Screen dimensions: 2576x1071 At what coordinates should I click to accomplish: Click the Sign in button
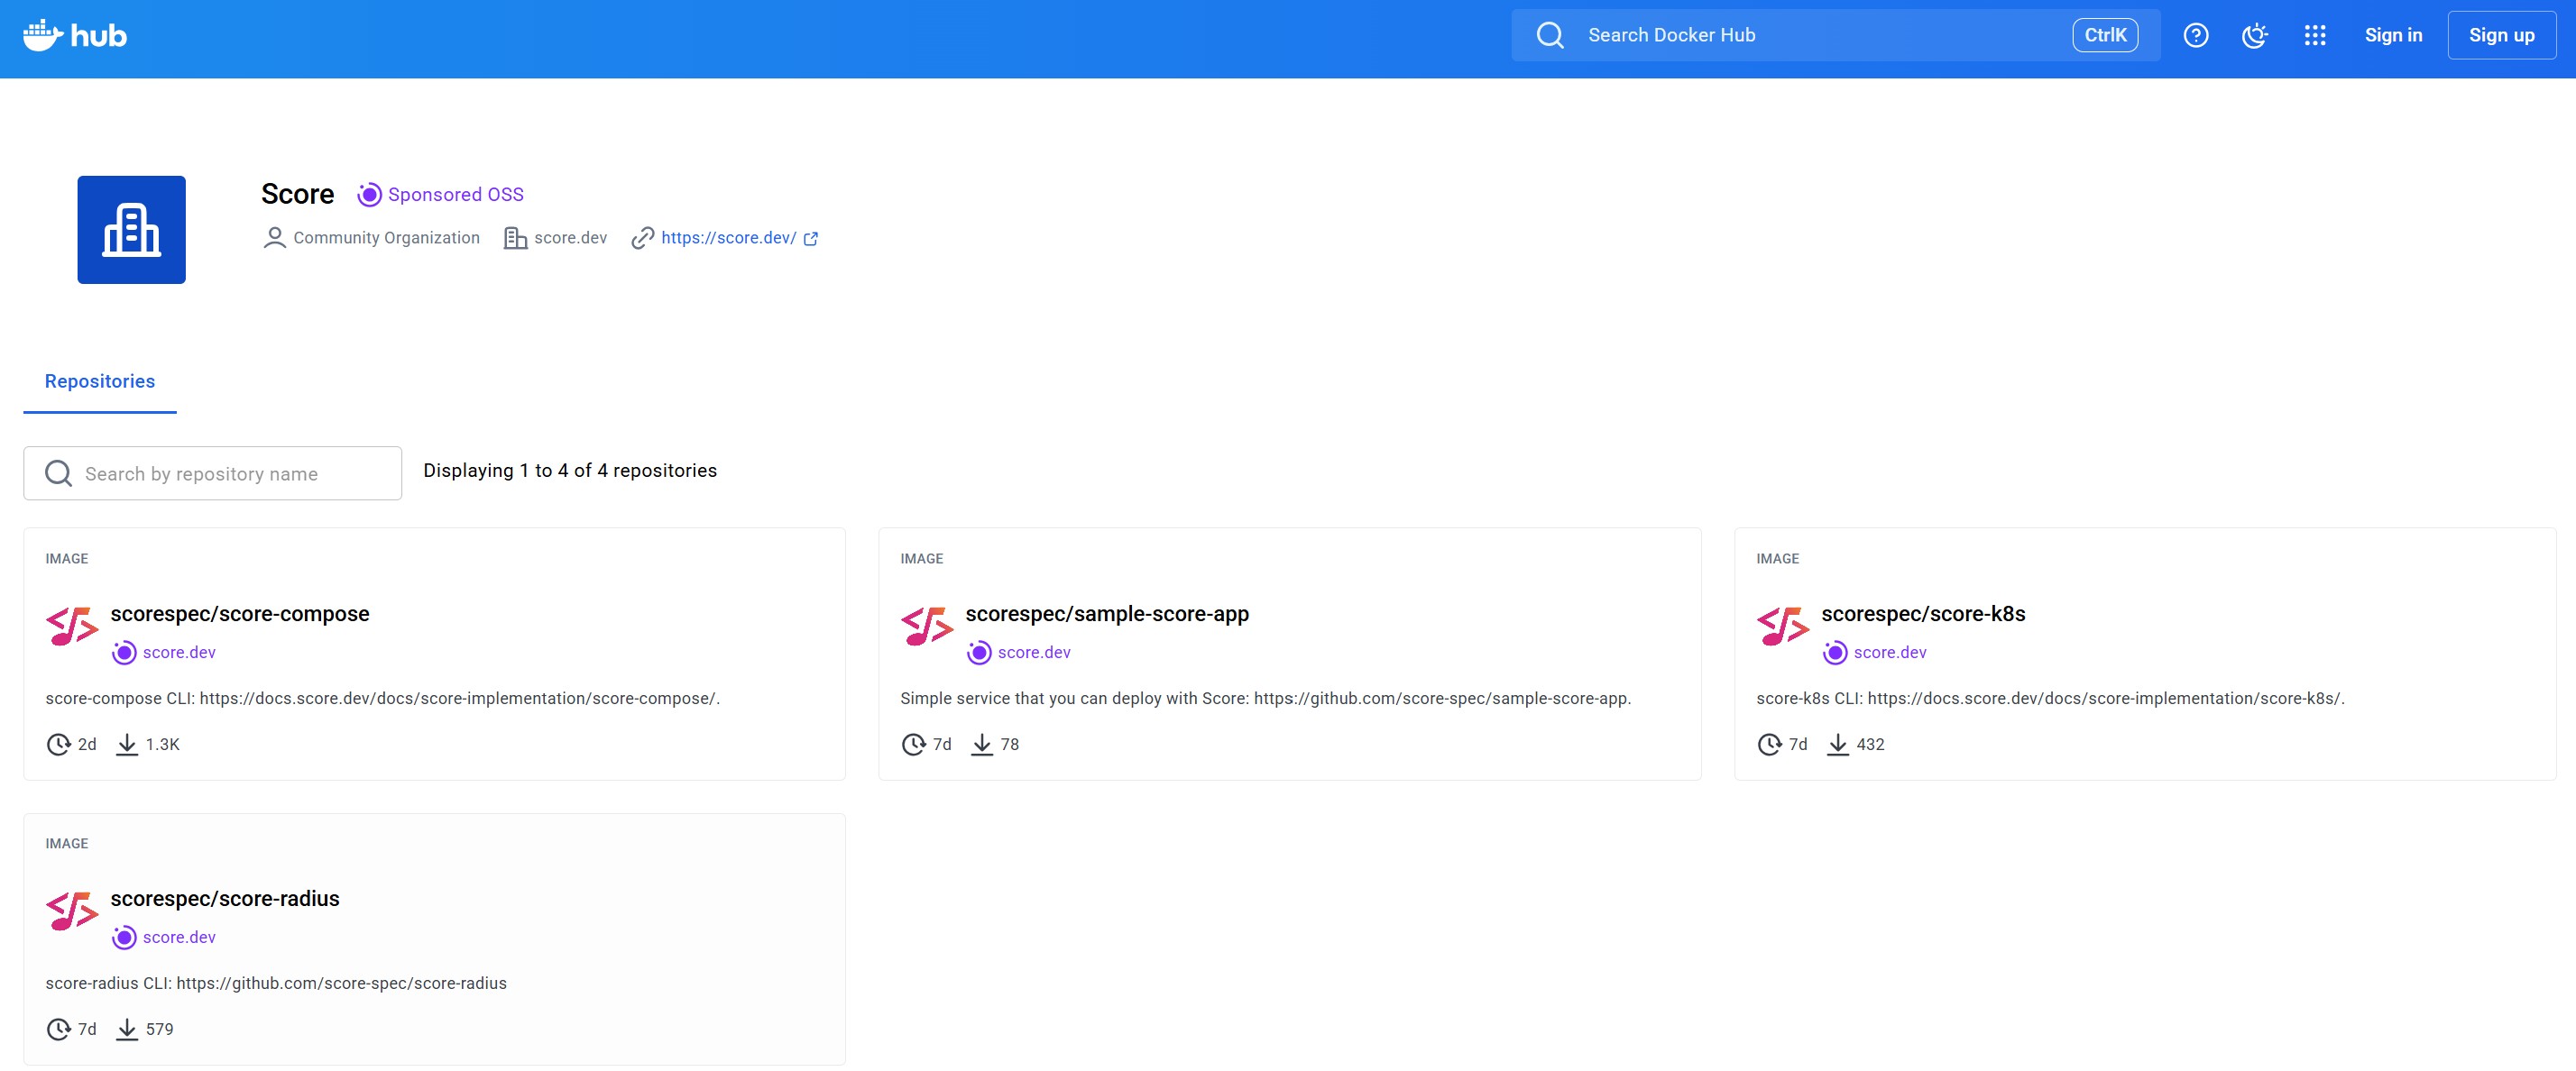[x=2393, y=36]
